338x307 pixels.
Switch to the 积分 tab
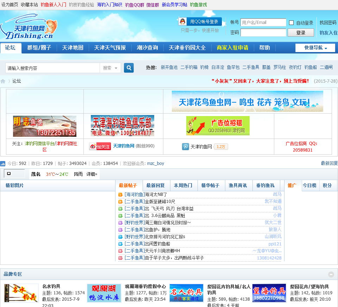pos(327,185)
